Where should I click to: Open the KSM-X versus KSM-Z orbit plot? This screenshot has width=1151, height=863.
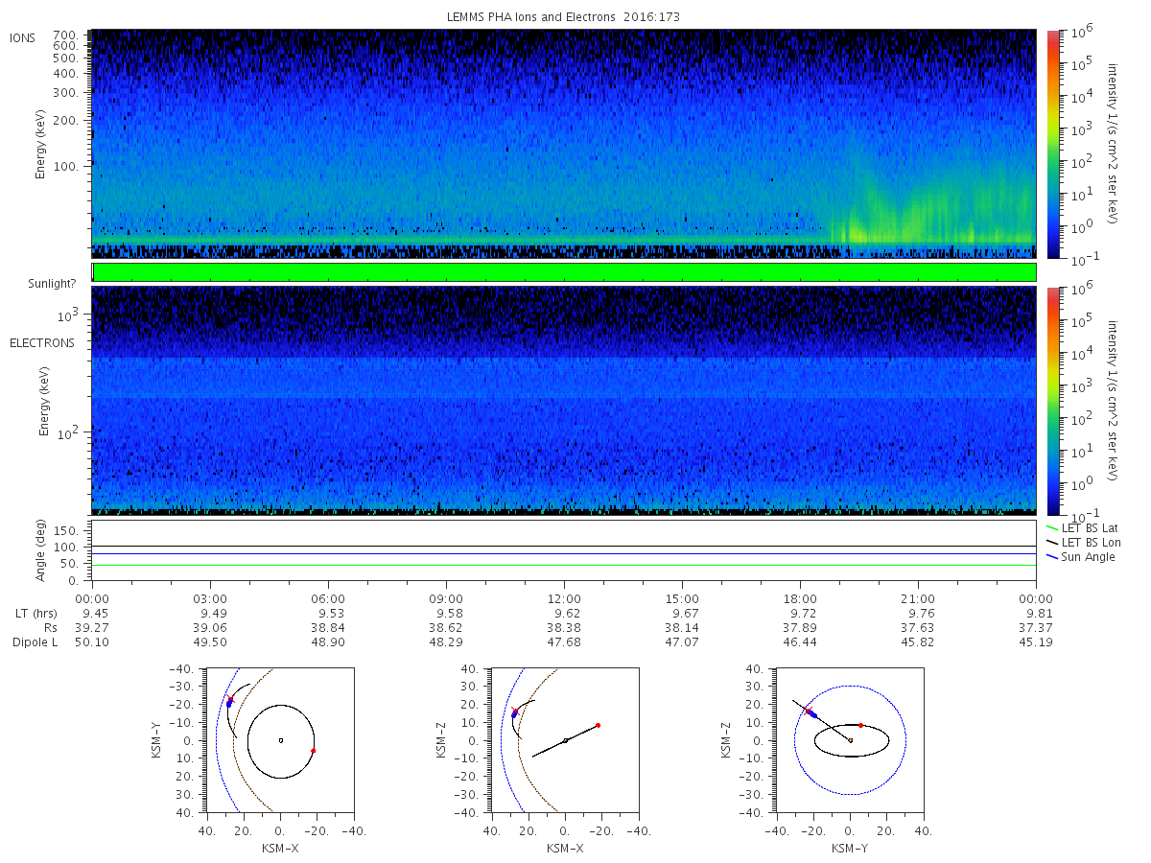click(564, 740)
